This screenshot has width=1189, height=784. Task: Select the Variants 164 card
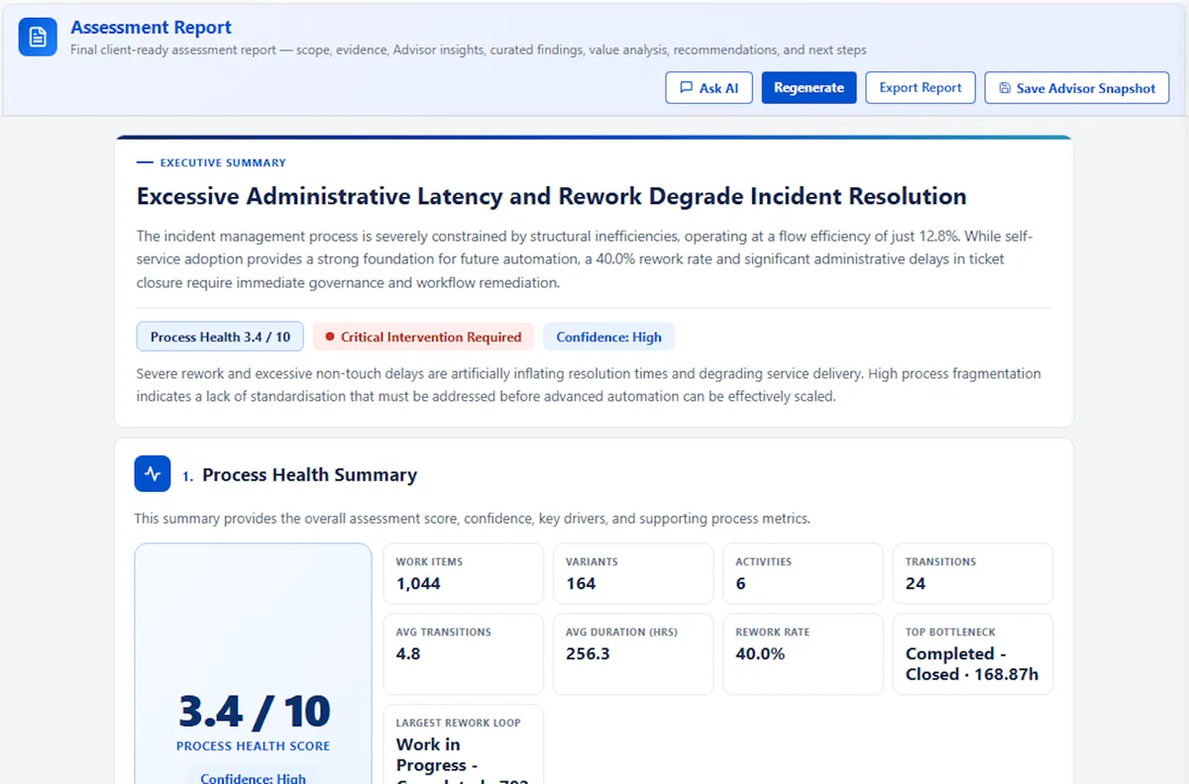pos(633,573)
